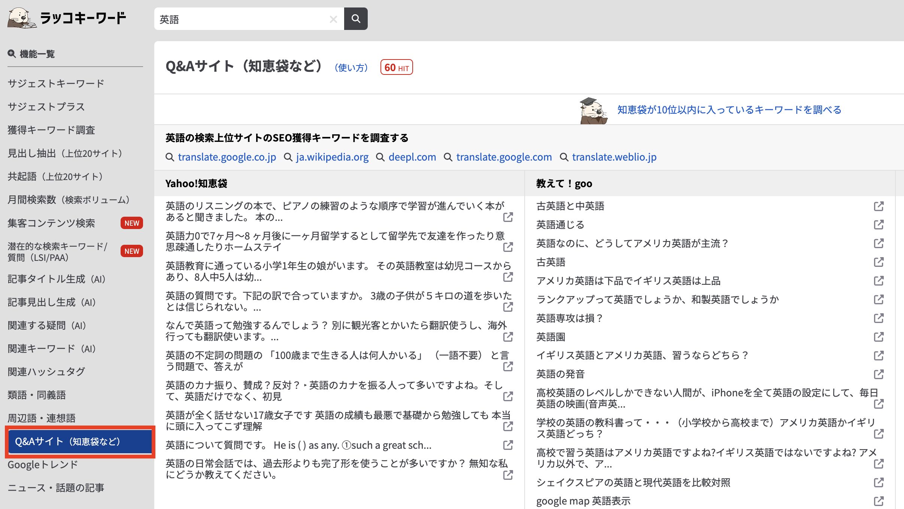This screenshot has width=904, height=509.
Task: Open external link for 古英語と中英語
Action: point(879,206)
